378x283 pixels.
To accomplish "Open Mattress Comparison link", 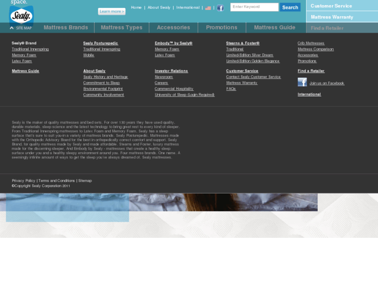I will [316, 49].
